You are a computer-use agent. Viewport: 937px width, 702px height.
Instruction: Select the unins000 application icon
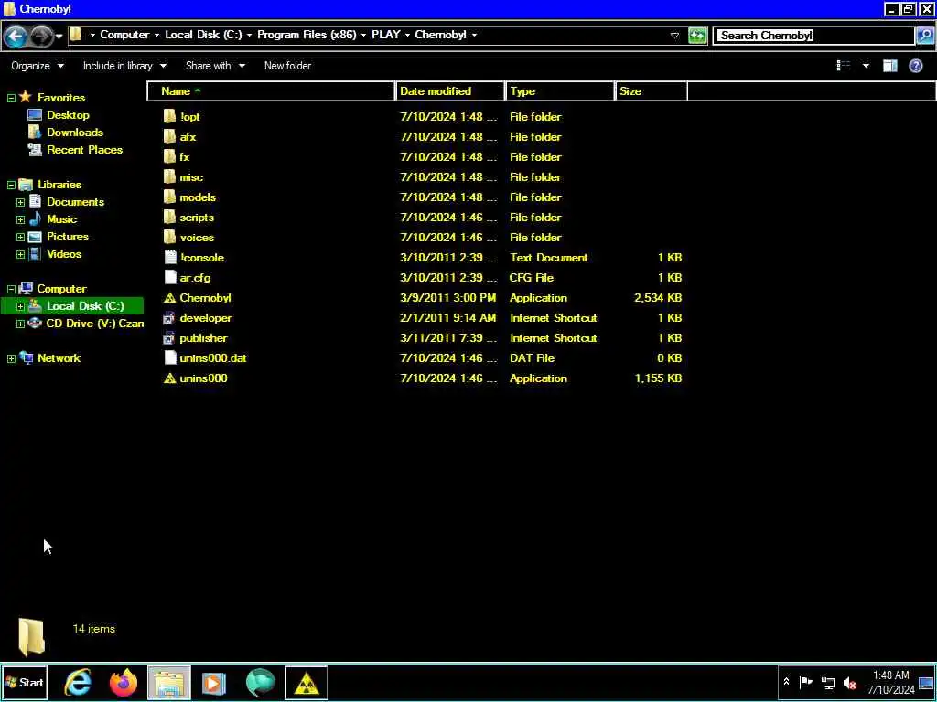coord(169,378)
